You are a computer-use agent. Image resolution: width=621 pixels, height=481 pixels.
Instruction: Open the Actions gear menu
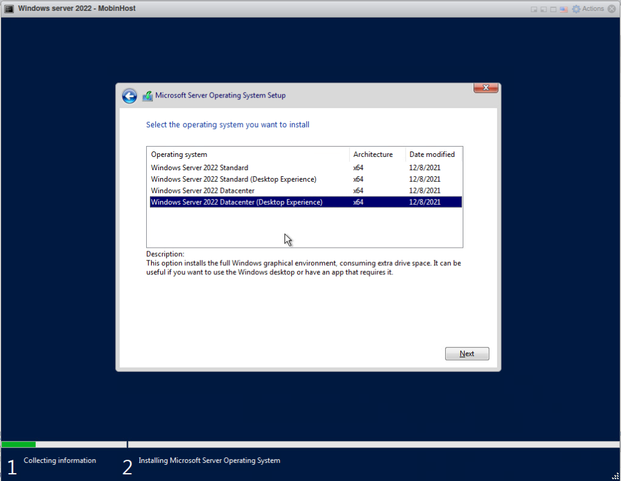[588, 8]
